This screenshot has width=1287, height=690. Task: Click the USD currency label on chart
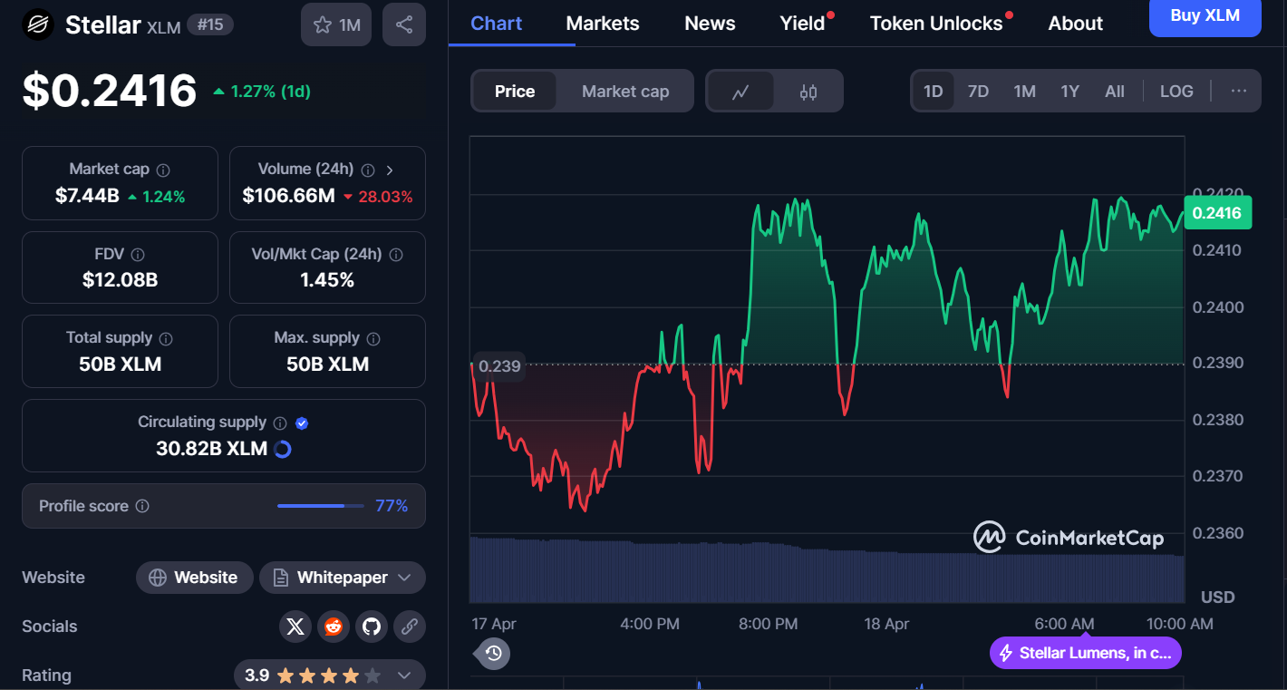[1217, 598]
